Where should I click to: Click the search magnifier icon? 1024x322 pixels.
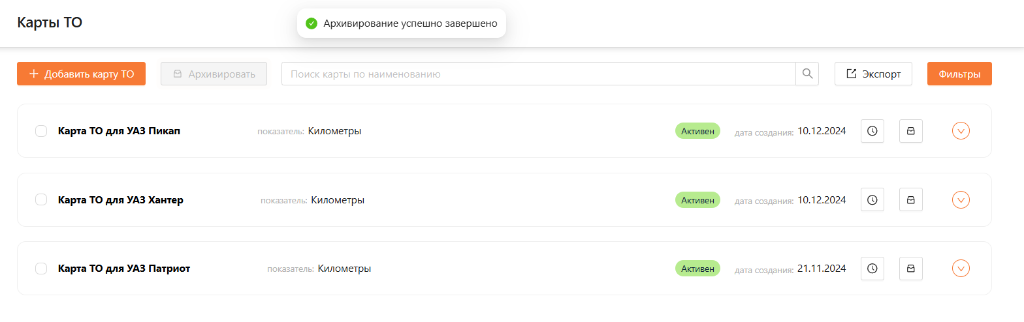tap(807, 74)
